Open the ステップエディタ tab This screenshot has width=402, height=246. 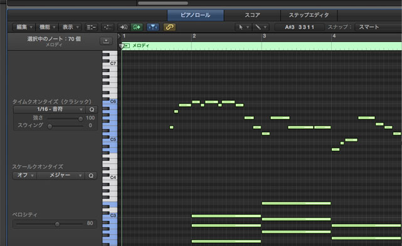click(309, 15)
